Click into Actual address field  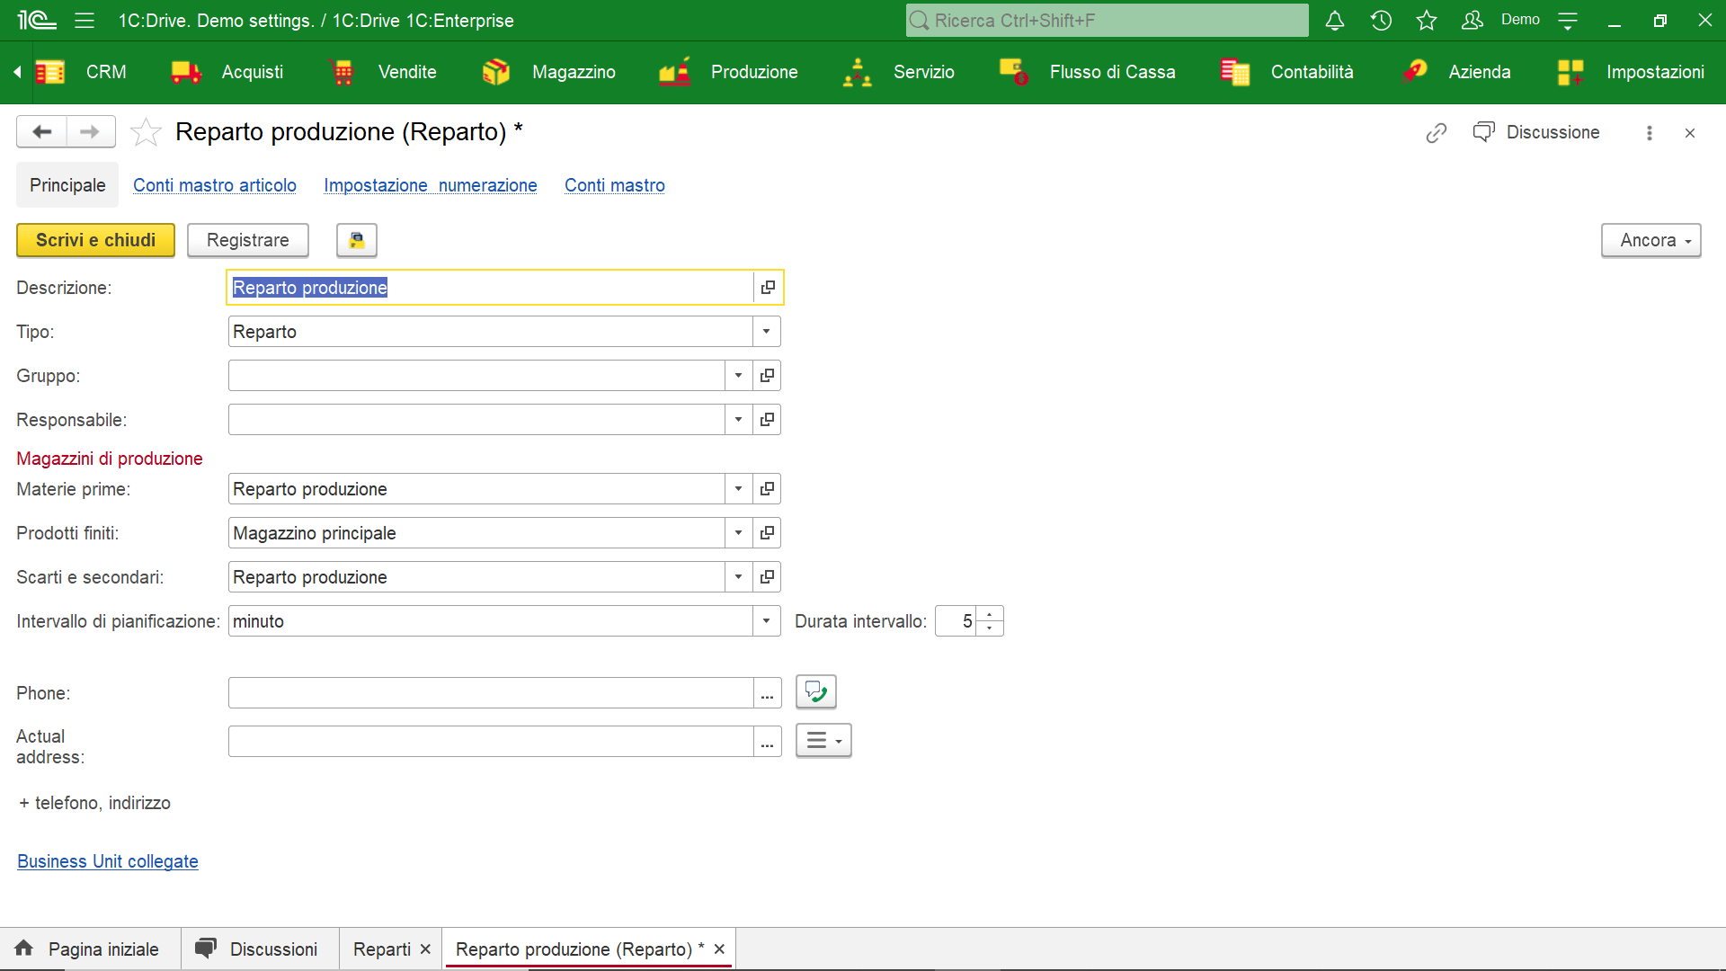click(491, 742)
